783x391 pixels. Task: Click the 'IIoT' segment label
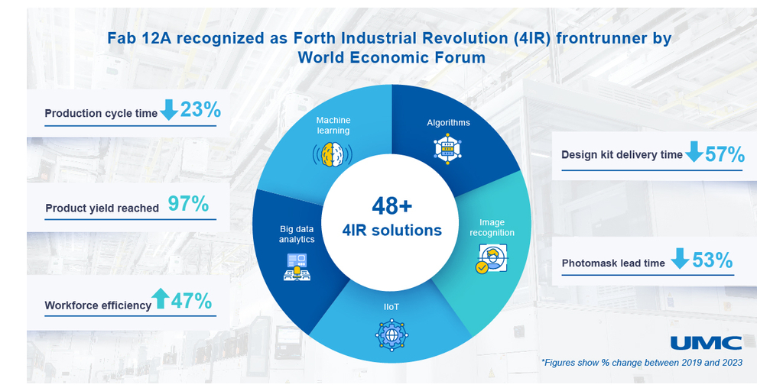tap(391, 309)
